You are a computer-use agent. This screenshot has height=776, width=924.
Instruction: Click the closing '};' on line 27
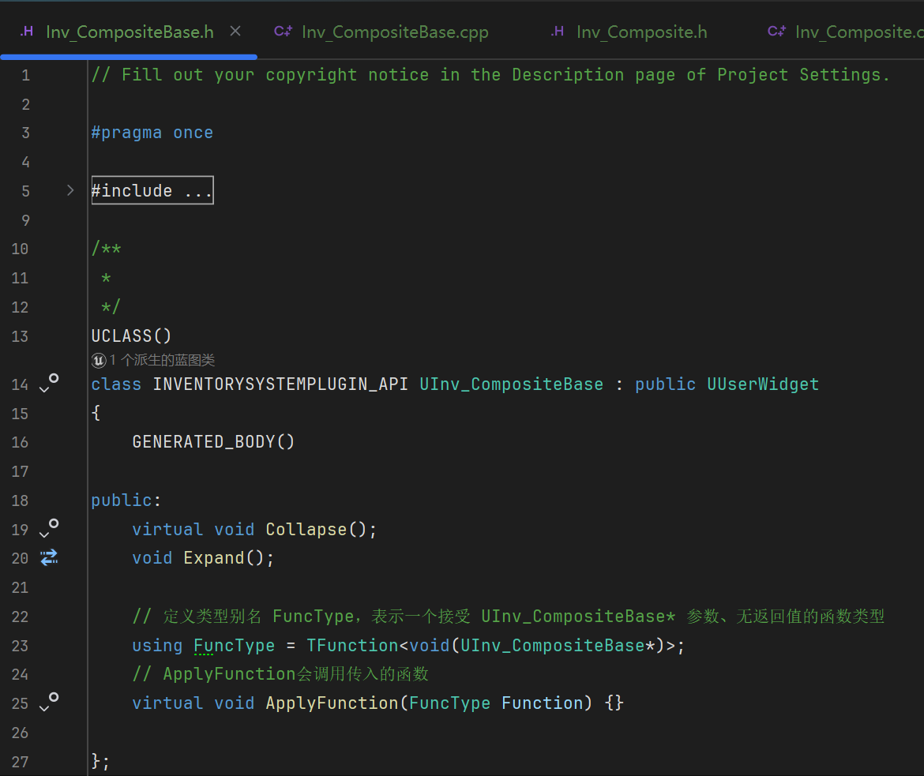(x=101, y=761)
